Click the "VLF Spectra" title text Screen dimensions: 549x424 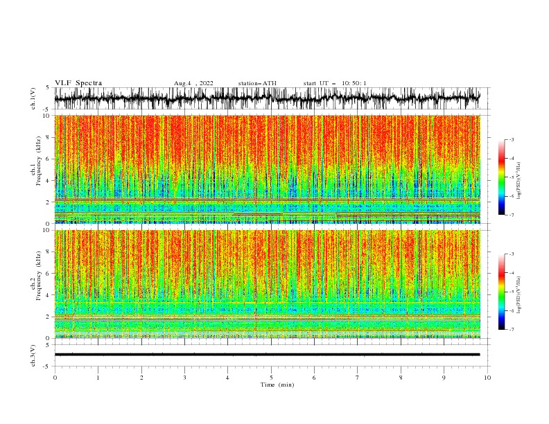tap(78, 83)
